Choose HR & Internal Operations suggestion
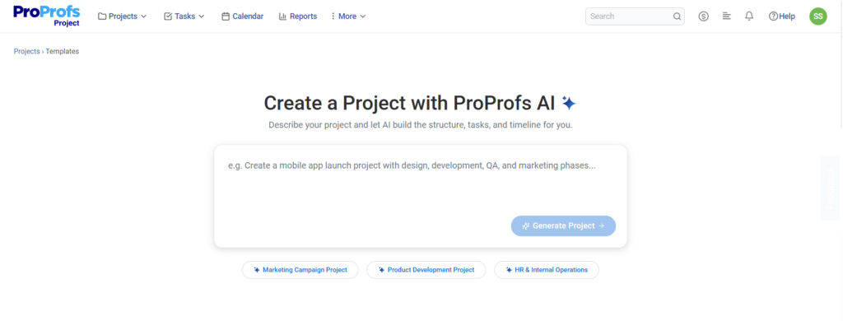843x321 pixels. [547, 270]
